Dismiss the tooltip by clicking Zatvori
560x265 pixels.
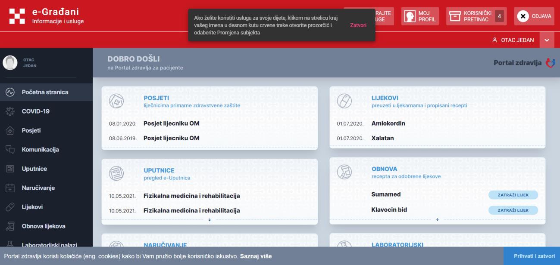[x=358, y=25]
